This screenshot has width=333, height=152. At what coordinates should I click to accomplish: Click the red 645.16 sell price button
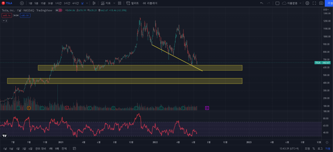click(x=7, y=15)
